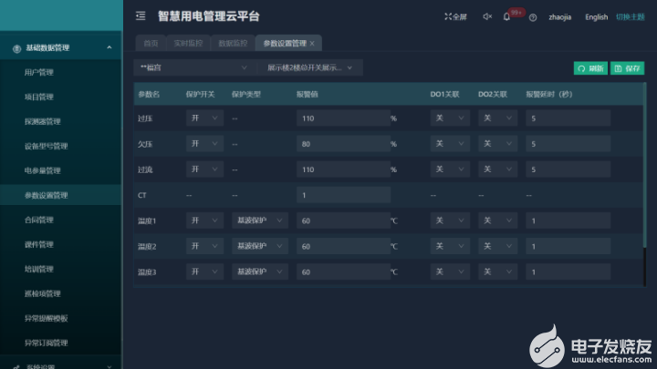Open the help question mark icon
Image resolution: width=657 pixels, height=369 pixels.
533,17
